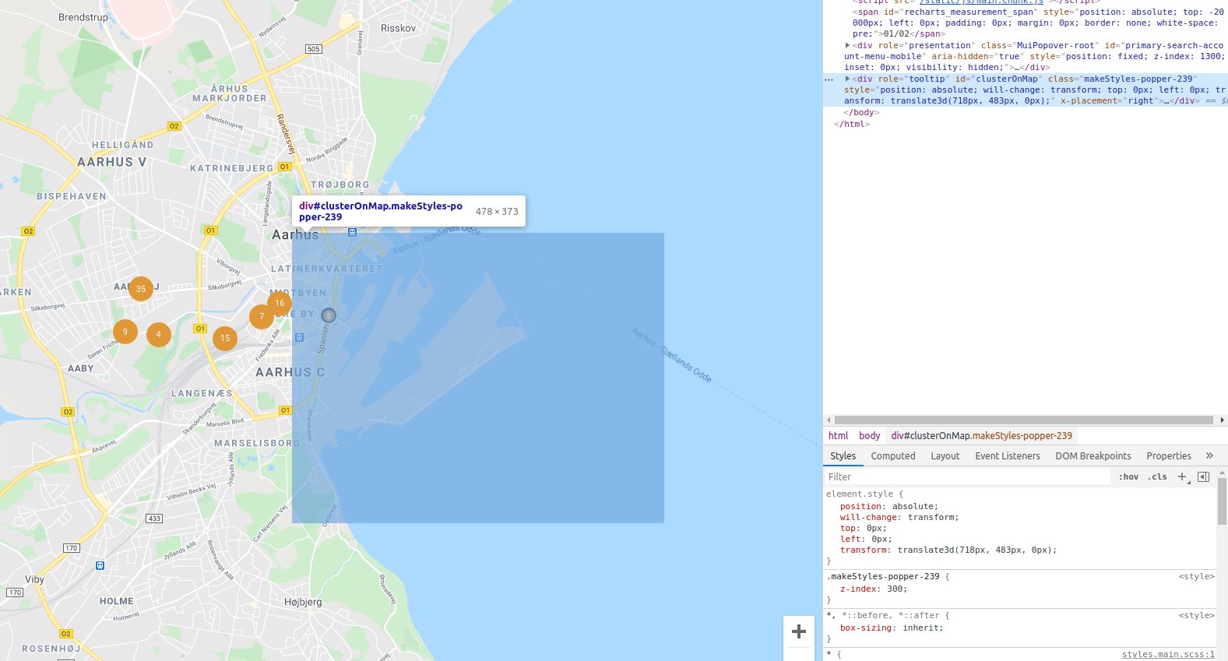
Task: Click the 505 road shield on the map
Action: click(313, 48)
